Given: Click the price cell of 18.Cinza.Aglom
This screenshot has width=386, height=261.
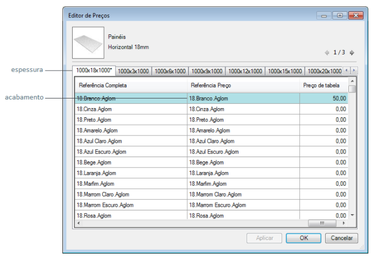Looking at the screenshot, I should pyautogui.click(x=324, y=109).
